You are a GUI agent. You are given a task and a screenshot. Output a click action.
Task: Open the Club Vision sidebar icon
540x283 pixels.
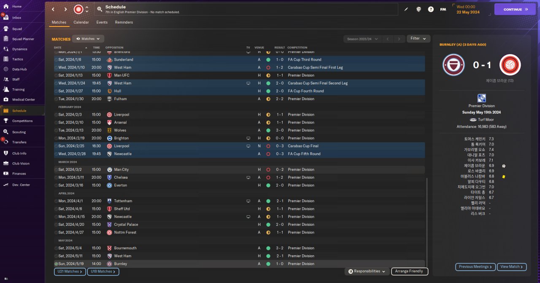6,164
